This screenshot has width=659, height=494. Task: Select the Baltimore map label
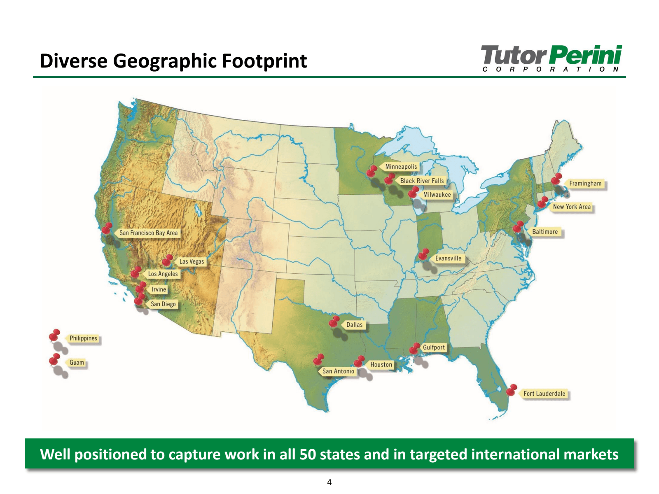click(x=544, y=232)
